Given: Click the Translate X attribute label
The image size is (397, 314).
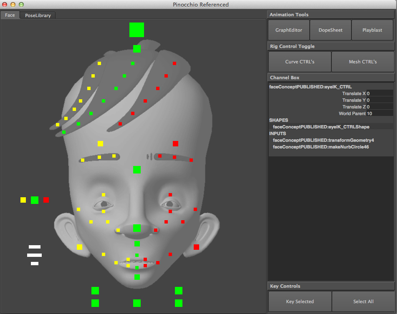Looking at the screenshot, I should [354, 93].
